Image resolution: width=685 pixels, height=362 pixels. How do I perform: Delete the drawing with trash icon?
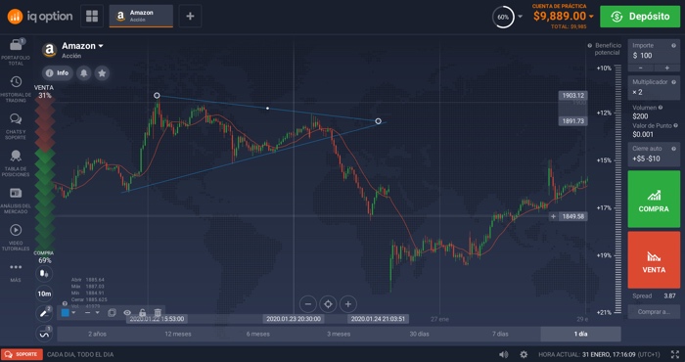click(158, 313)
